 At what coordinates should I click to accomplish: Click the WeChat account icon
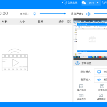point(84,3)
